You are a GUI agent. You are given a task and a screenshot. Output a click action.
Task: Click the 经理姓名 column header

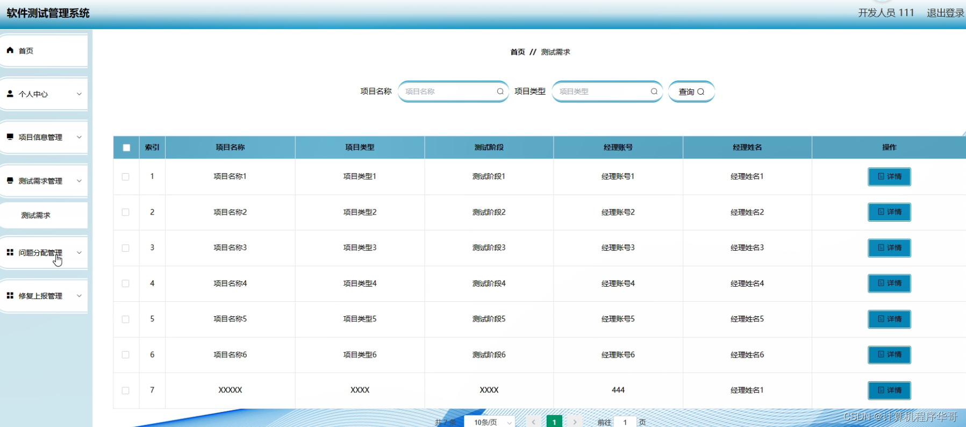[747, 147]
